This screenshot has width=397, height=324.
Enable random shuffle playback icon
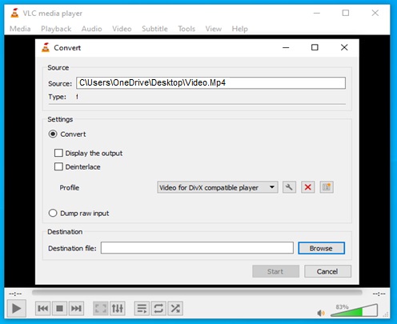tap(175, 309)
